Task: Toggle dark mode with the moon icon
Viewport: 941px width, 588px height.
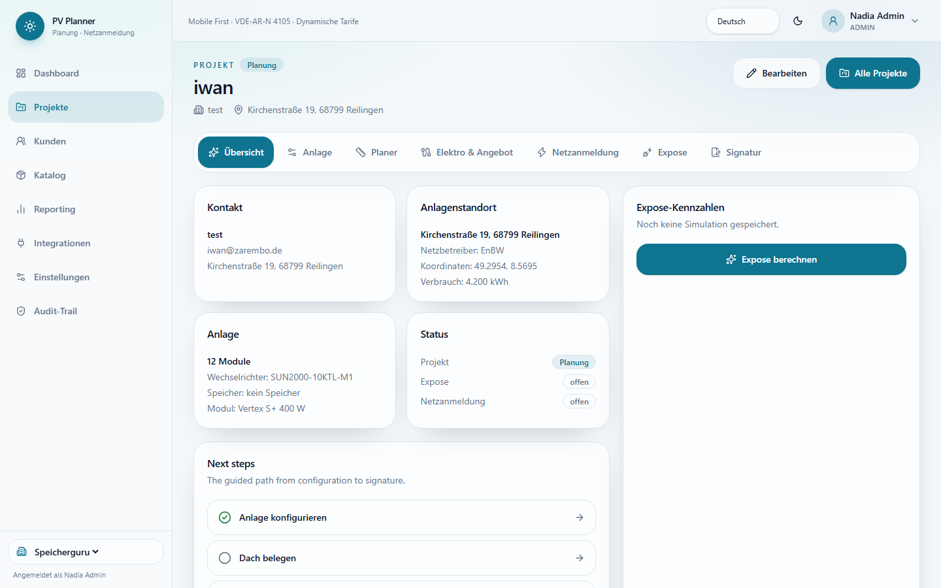Action: pyautogui.click(x=798, y=21)
